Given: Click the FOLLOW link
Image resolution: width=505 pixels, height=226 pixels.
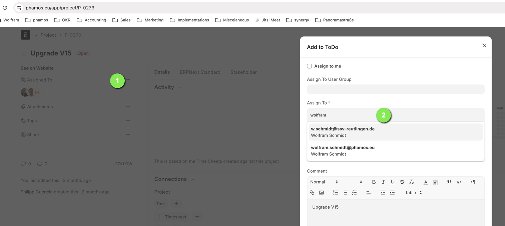Looking at the screenshot, I should click(124, 164).
